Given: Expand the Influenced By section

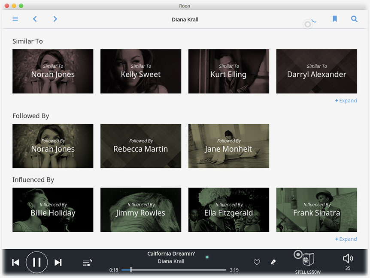Looking at the screenshot, I should tap(346, 239).
